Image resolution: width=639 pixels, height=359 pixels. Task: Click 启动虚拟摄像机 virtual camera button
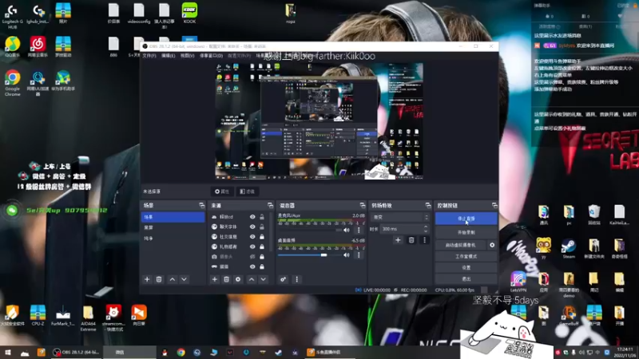(x=461, y=245)
